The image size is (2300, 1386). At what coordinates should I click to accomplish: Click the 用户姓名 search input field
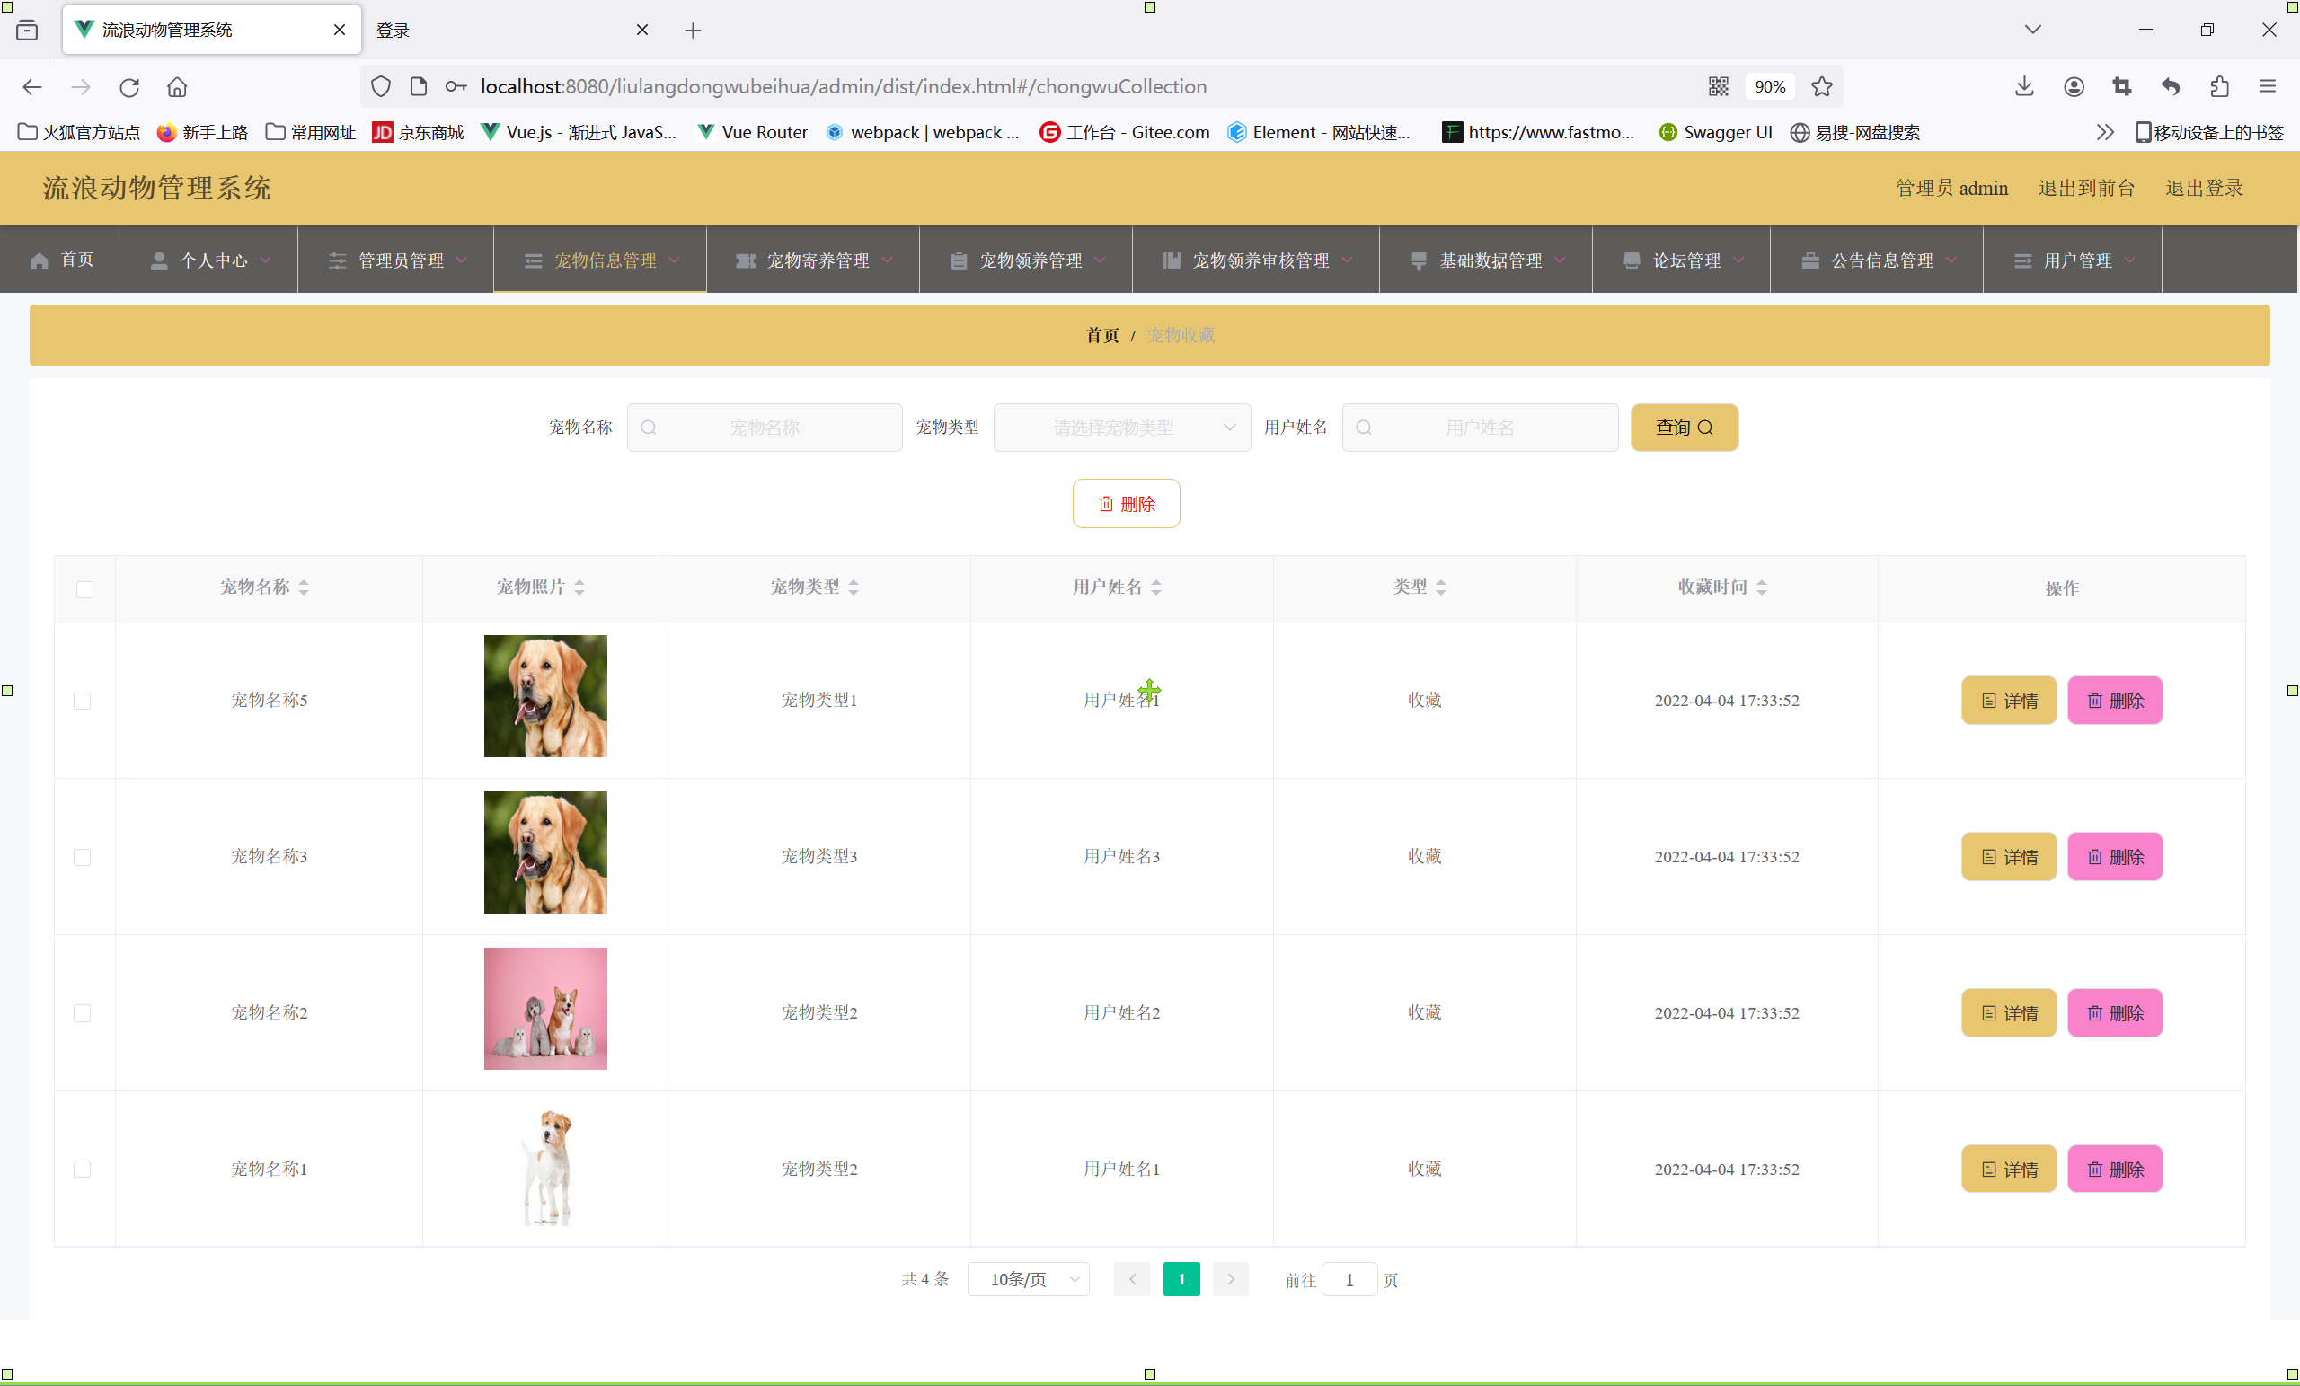(x=1480, y=428)
